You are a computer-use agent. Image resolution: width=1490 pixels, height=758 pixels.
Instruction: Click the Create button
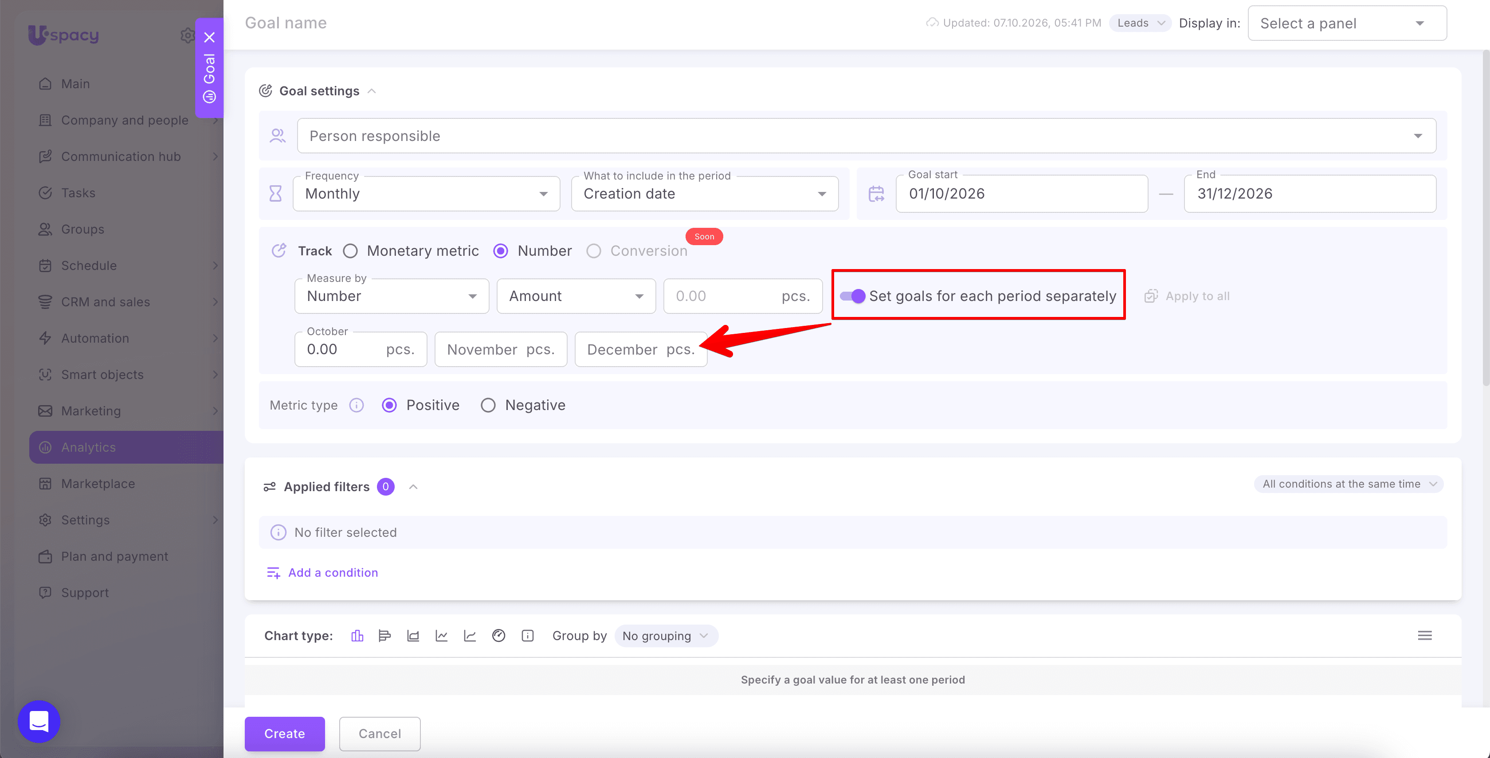(x=285, y=734)
